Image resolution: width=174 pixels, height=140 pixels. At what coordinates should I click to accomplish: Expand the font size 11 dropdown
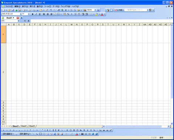tap(29, 14)
